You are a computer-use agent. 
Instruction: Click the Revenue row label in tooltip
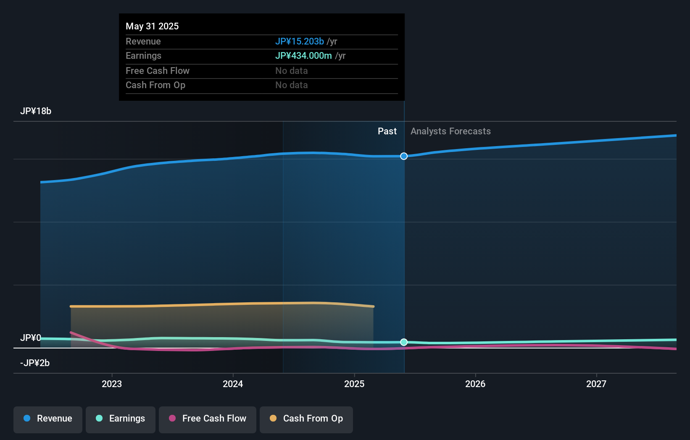coord(143,42)
